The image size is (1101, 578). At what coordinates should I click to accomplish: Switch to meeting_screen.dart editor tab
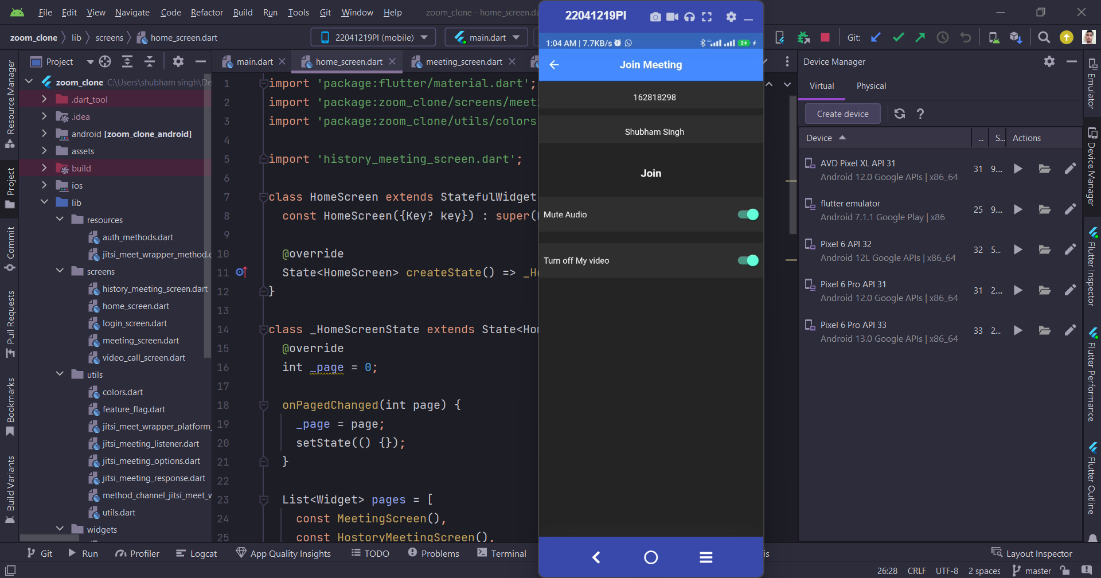pos(464,61)
